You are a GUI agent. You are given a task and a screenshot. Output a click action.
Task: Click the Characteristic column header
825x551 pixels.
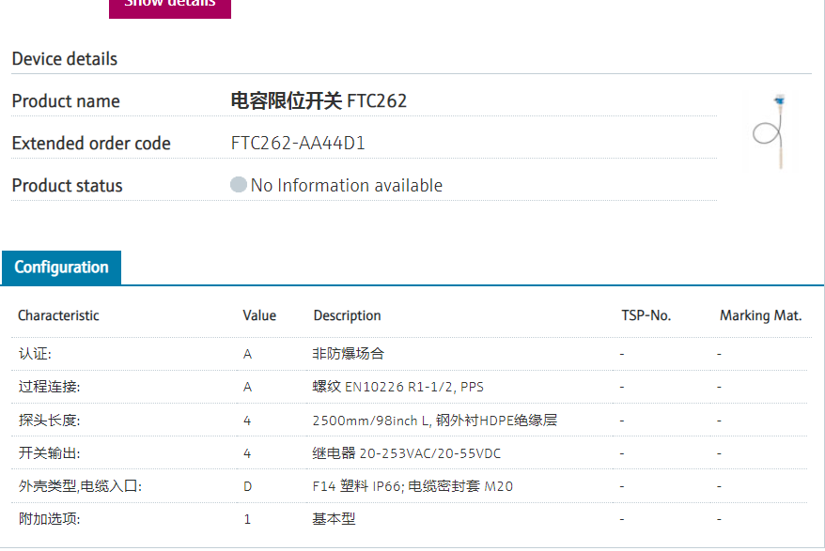pos(58,315)
